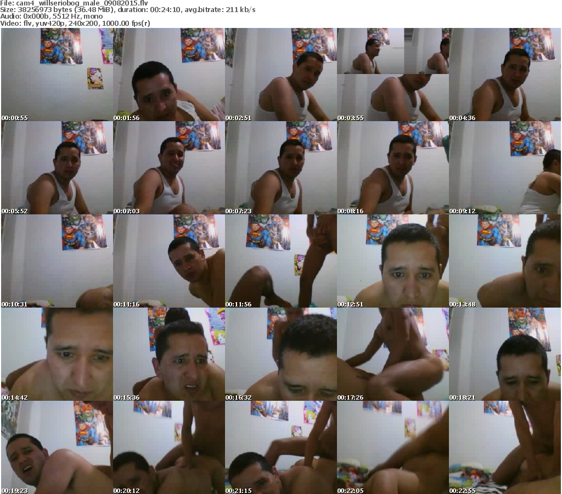Open the thumbnail stamped 00:04:36

[505, 75]
